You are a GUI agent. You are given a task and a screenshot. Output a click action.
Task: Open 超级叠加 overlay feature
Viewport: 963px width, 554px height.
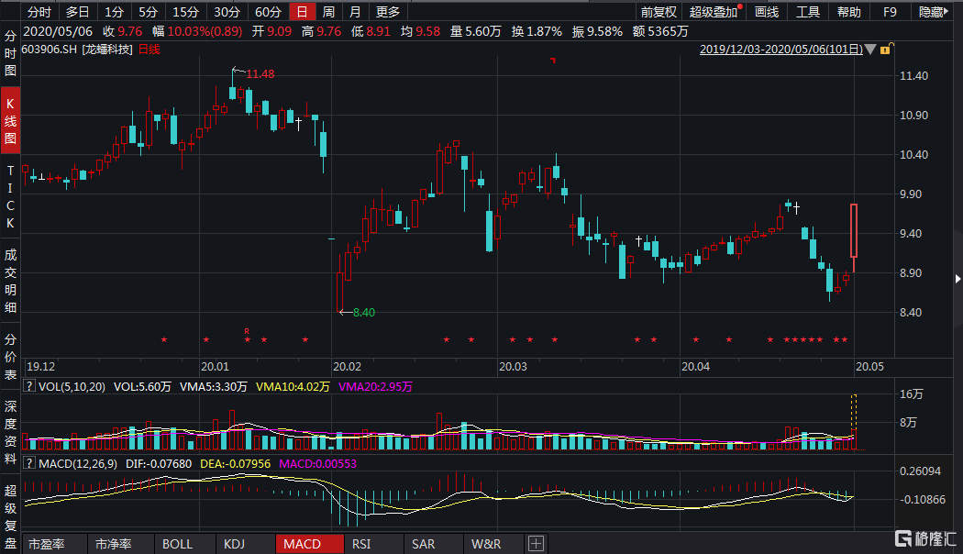click(x=713, y=12)
